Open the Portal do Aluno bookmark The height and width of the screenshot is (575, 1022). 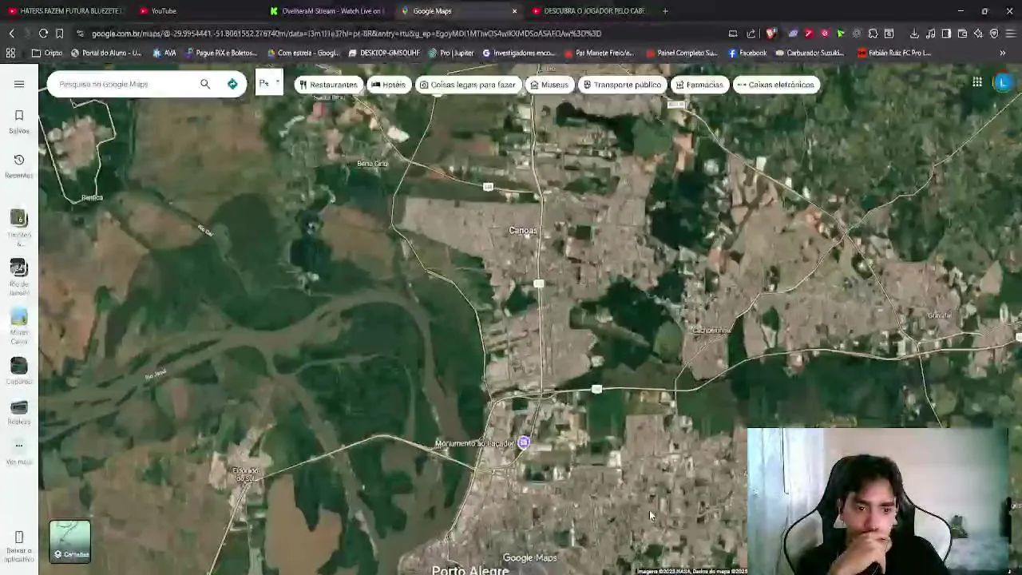(x=106, y=53)
